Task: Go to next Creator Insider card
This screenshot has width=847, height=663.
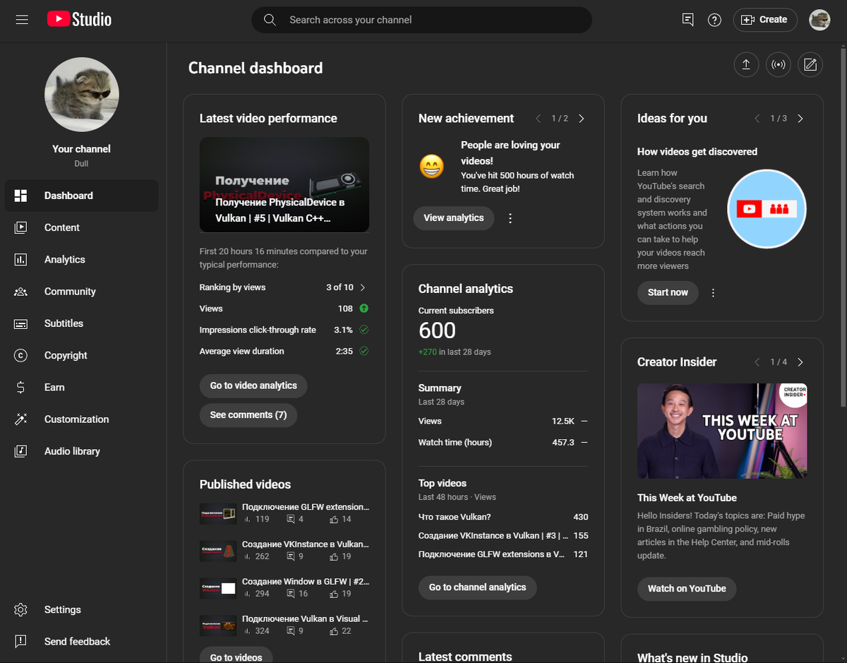Action: 800,362
